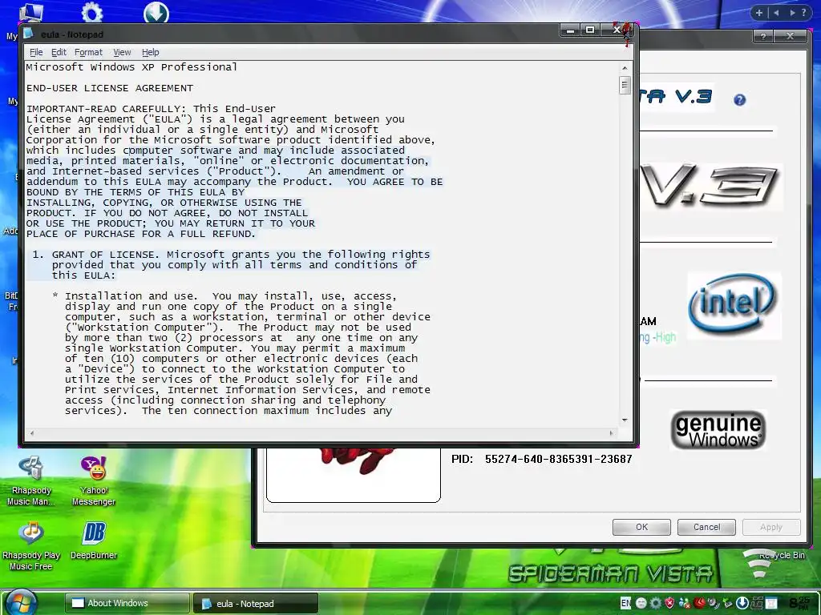Screen dimensions: 821x615
Task: Click the EN language indicator in tray
Action: (625, 603)
